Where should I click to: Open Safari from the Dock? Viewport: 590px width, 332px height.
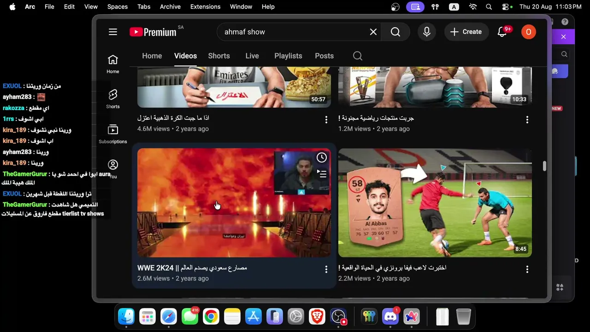[x=169, y=316]
